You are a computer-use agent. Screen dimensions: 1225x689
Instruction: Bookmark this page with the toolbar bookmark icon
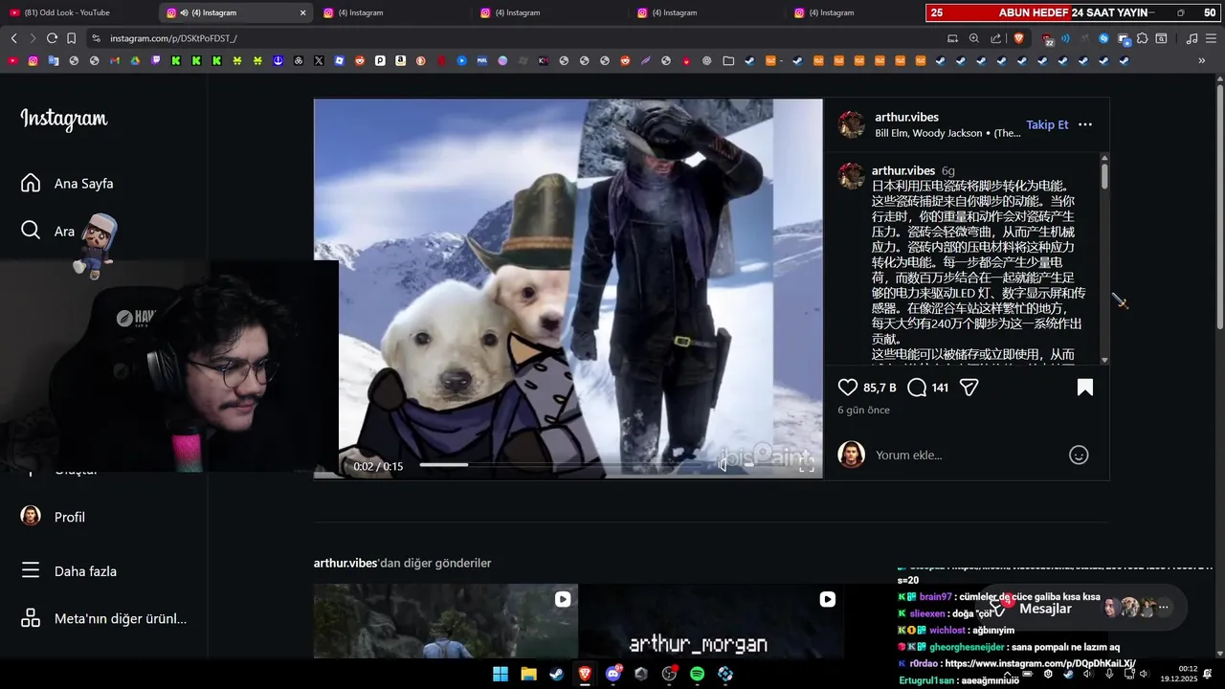tap(71, 38)
